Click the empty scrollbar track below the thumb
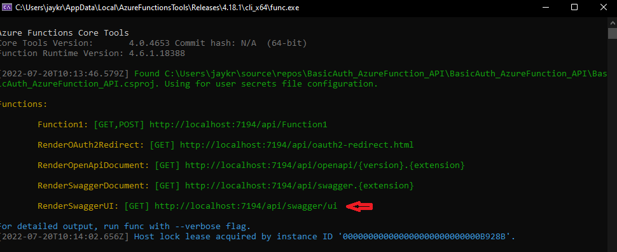617x252 pixels. click(613, 146)
